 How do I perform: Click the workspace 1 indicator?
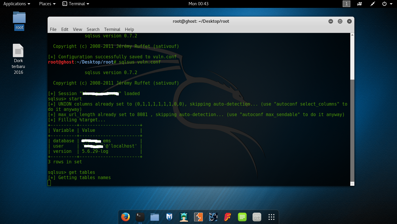pos(346,4)
